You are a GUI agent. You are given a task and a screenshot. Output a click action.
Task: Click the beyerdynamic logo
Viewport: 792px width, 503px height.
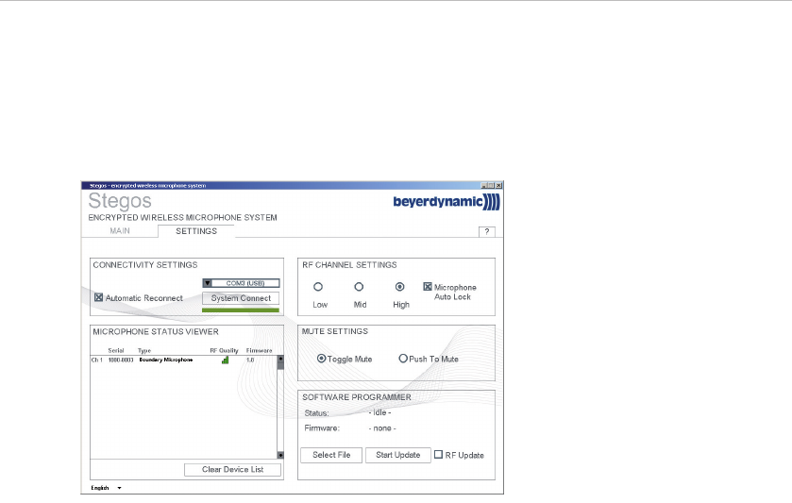tap(447, 202)
